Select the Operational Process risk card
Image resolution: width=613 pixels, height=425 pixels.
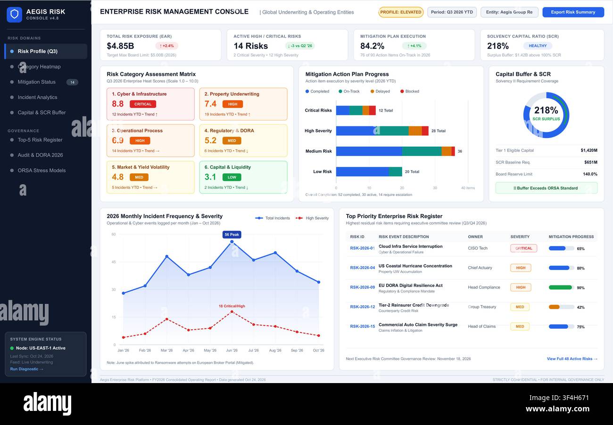[150, 140]
